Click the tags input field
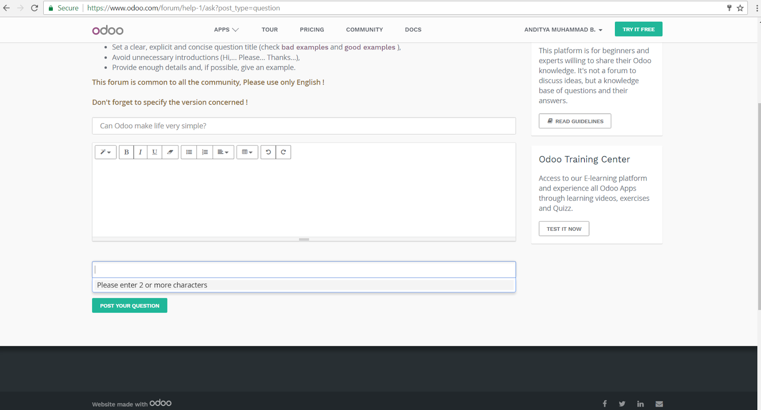 [x=304, y=269]
